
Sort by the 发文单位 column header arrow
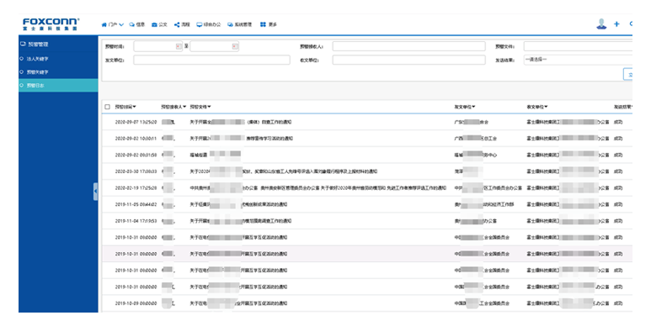tap(473, 107)
